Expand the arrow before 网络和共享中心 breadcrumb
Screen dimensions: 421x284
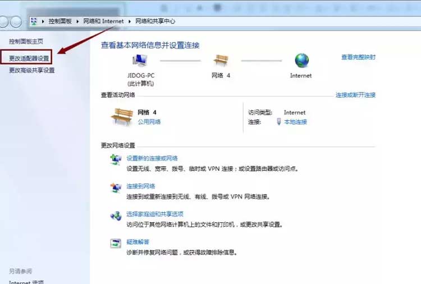pyautogui.click(x=130, y=21)
